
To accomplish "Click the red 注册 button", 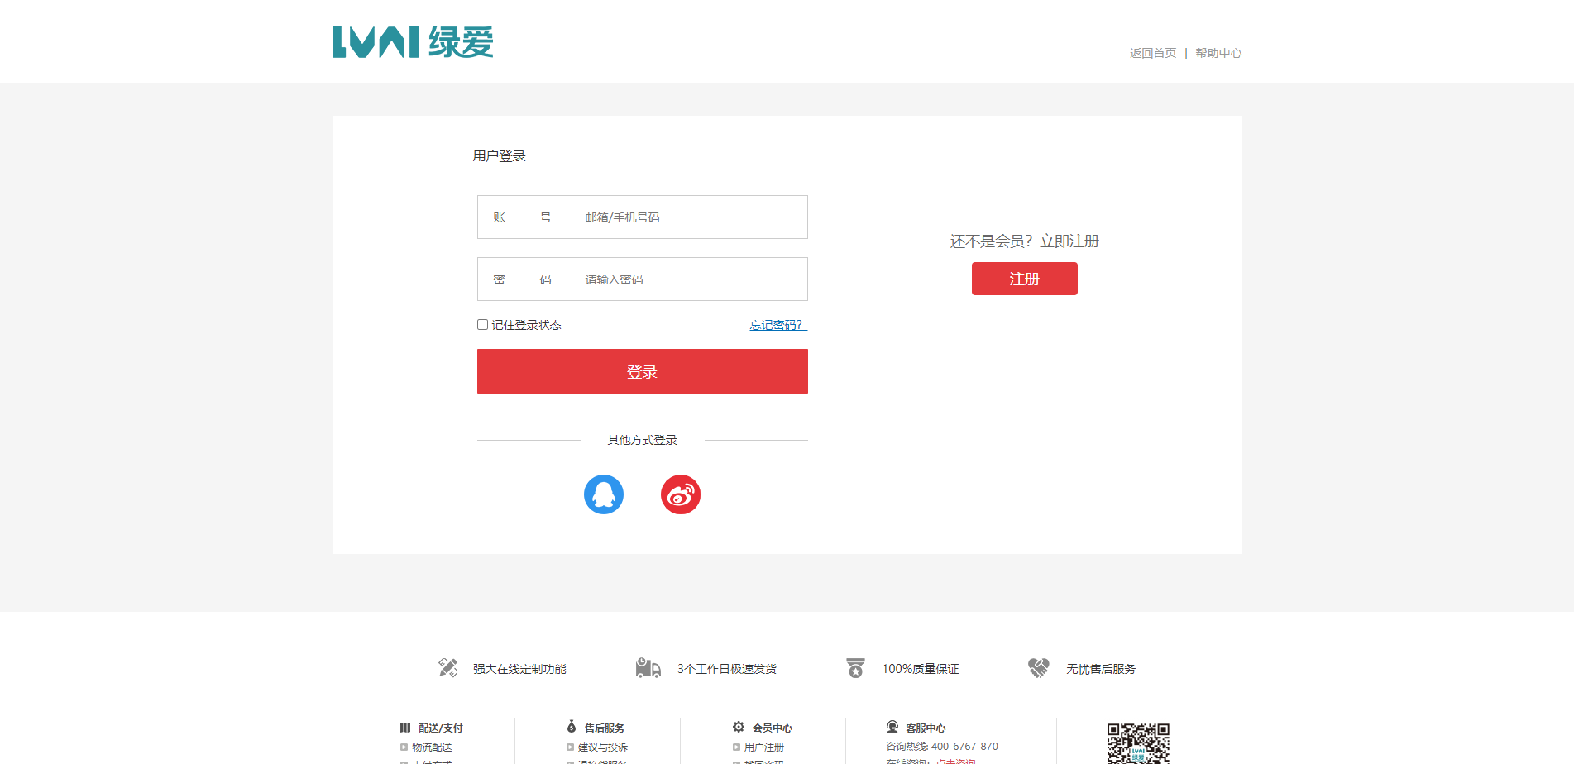I will [x=1024, y=279].
